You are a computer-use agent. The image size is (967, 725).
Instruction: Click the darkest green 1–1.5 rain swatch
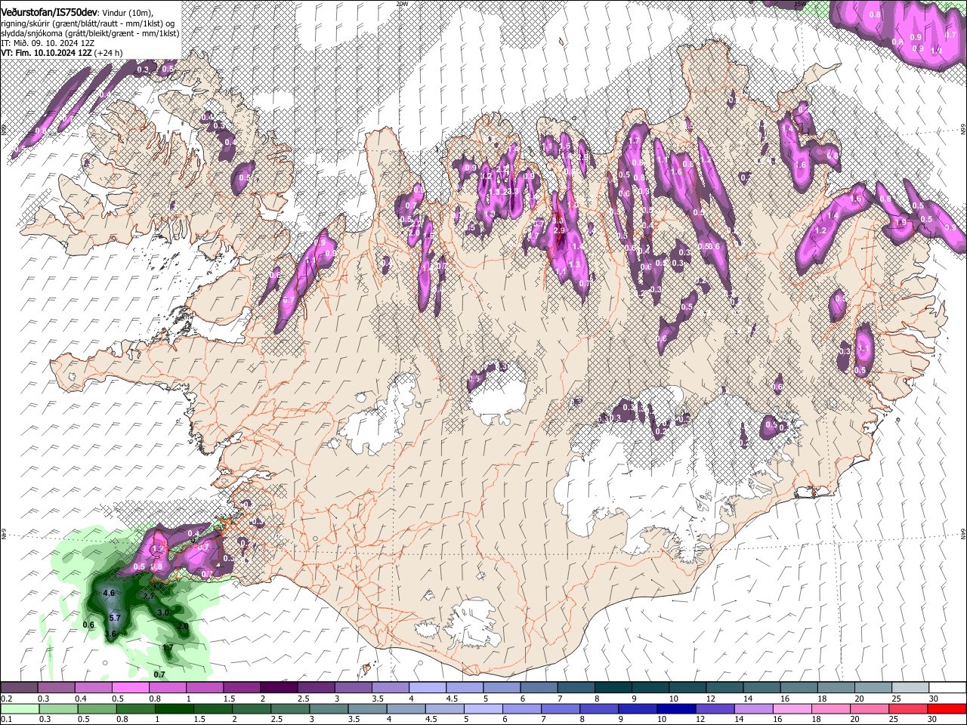pyautogui.click(x=173, y=708)
